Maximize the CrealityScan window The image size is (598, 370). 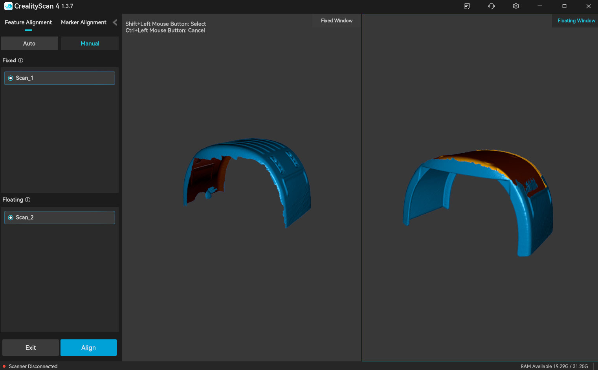pyautogui.click(x=564, y=6)
